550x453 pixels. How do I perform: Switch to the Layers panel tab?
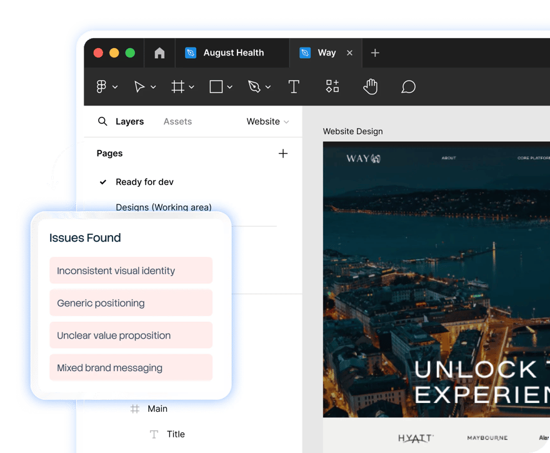(x=130, y=122)
